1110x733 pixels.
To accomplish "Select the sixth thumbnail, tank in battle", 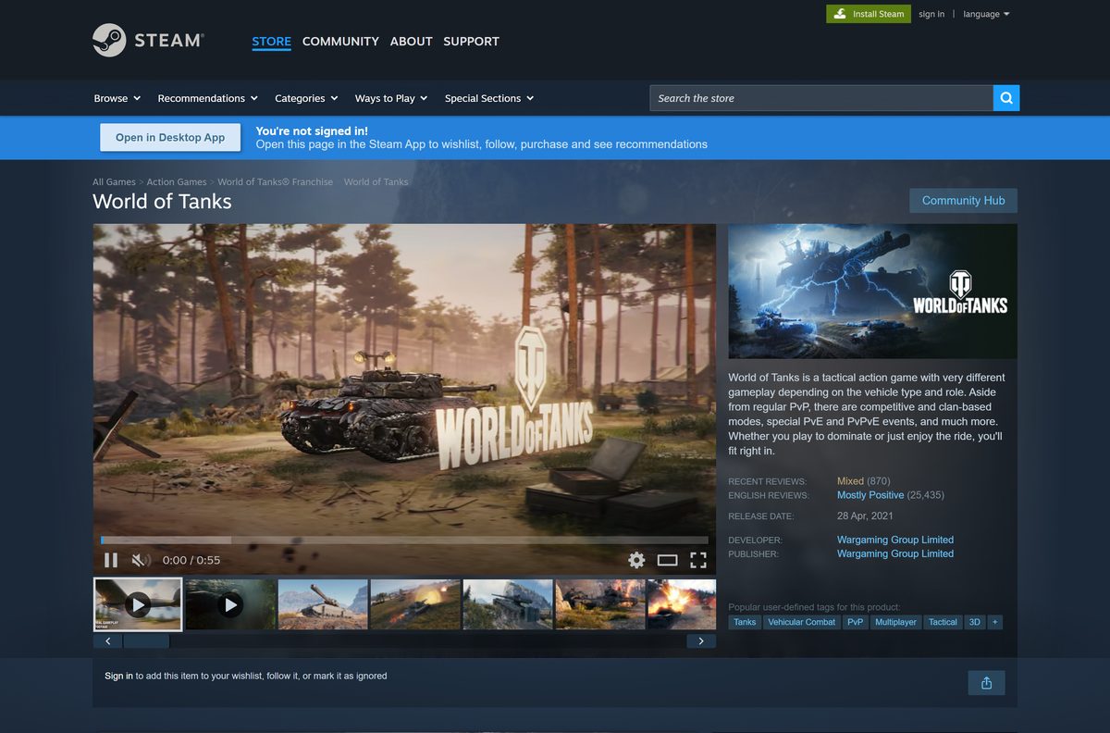I will pyautogui.click(x=600, y=604).
